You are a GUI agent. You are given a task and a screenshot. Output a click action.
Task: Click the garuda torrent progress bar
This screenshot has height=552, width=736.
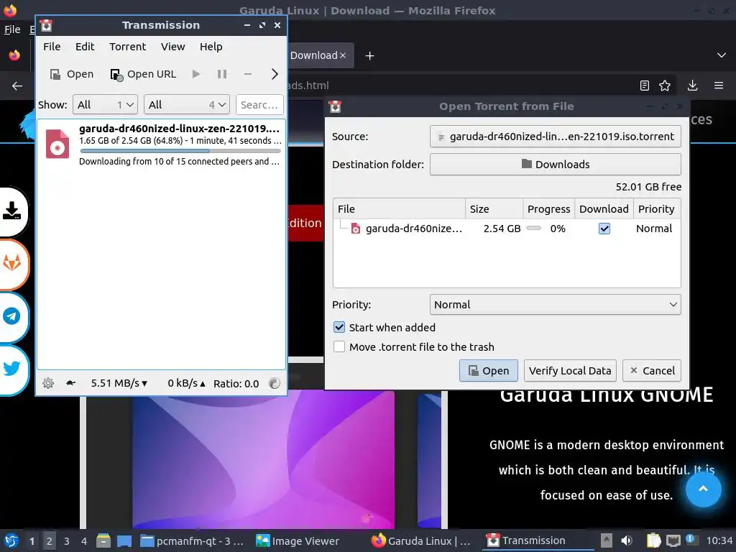click(x=180, y=151)
